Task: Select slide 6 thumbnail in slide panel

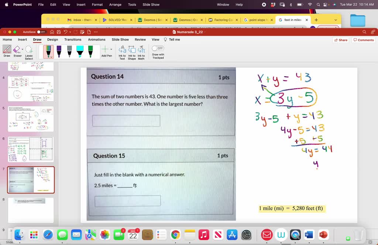Action: pyautogui.click(x=31, y=149)
